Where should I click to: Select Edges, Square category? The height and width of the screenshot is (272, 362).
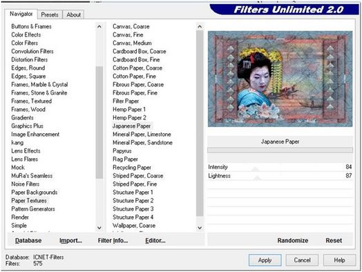tap(28, 77)
